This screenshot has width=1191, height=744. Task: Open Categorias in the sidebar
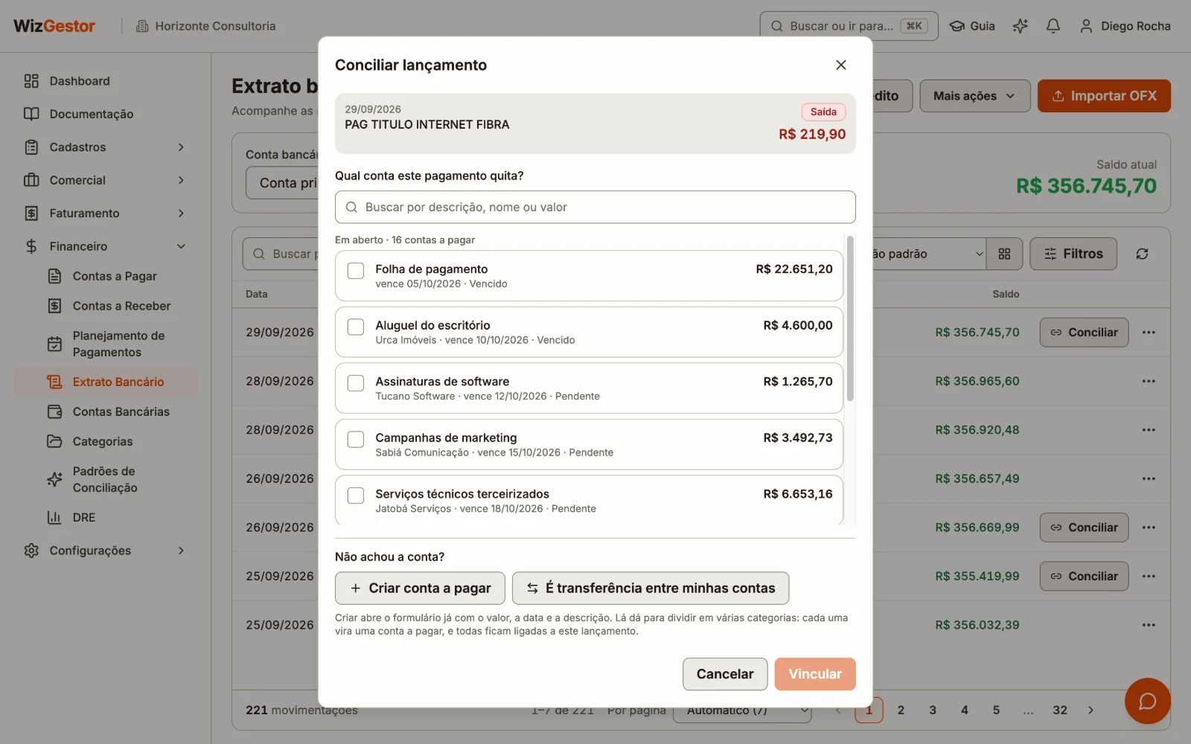tap(104, 441)
